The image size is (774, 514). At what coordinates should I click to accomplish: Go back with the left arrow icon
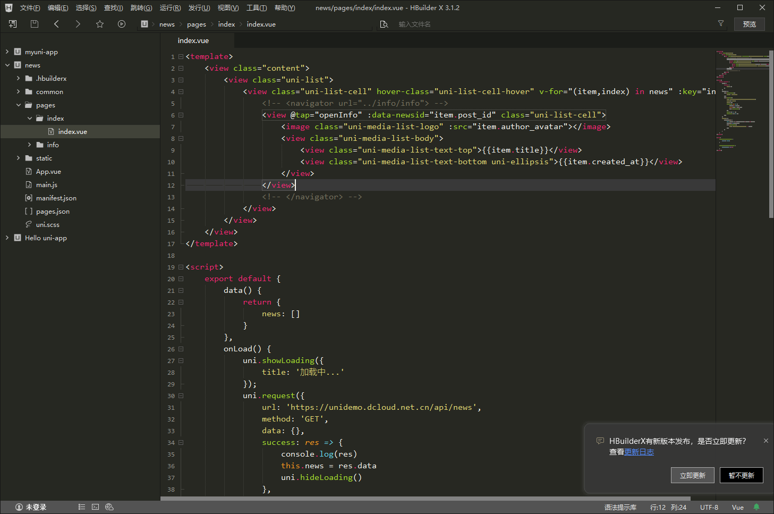(56, 24)
